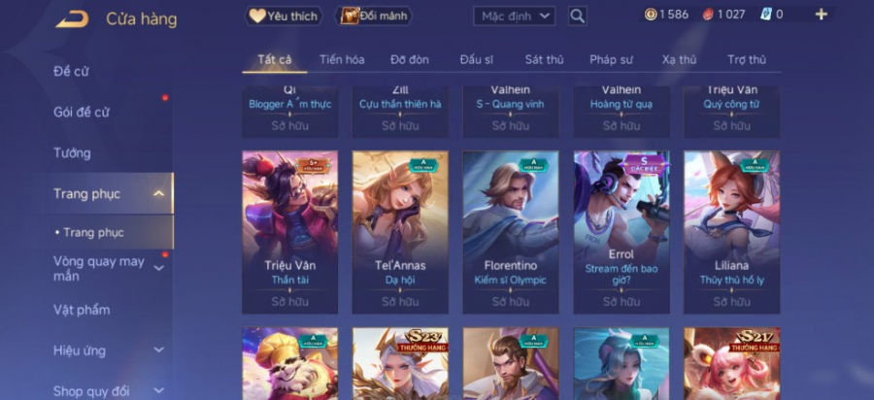Viewport: 874px width, 400px height.
Task: Open search with the magnifier icon
Action: (x=578, y=16)
